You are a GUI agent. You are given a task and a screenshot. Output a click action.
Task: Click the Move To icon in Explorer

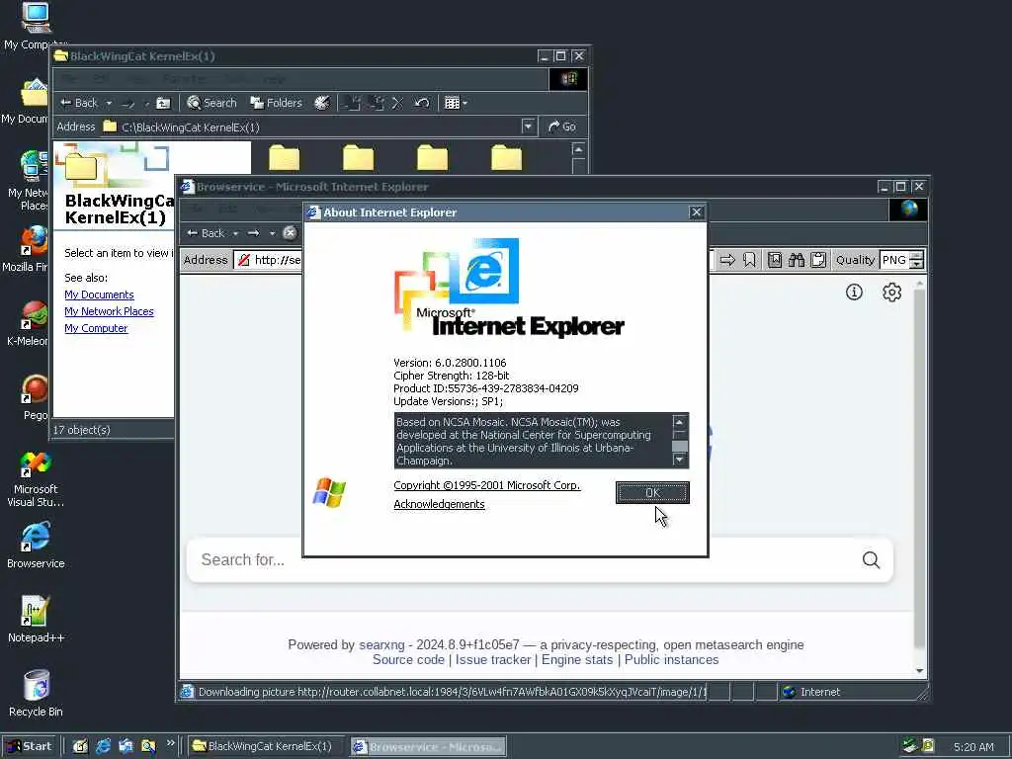click(353, 103)
